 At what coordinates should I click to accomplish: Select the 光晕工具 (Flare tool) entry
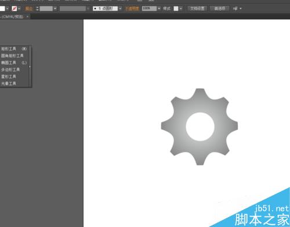coord(14,84)
